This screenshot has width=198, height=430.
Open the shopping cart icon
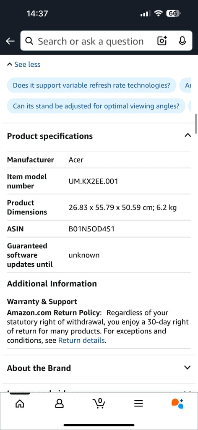coord(99,403)
